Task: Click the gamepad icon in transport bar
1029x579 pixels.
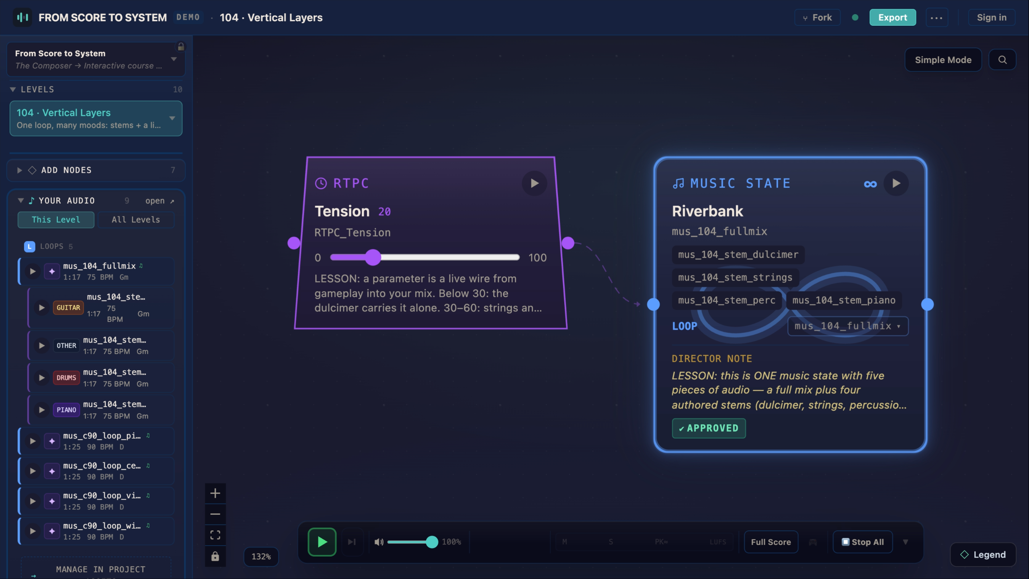Action: click(813, 542)
